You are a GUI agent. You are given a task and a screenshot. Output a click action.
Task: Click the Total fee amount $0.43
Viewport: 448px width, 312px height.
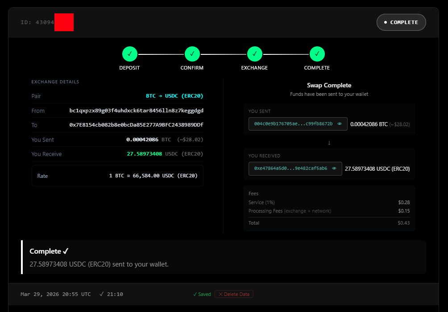coord(404,223)
